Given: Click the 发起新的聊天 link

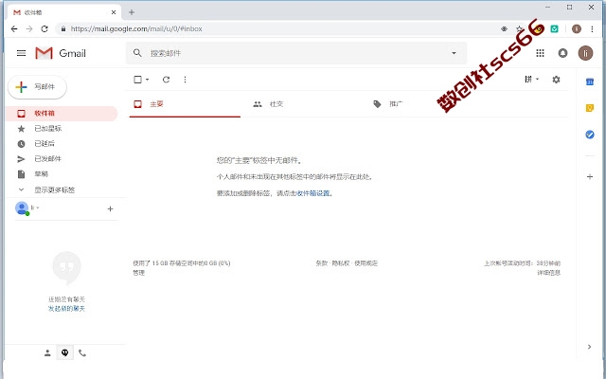Looking at the screenshot, I should tap(66, 309).
